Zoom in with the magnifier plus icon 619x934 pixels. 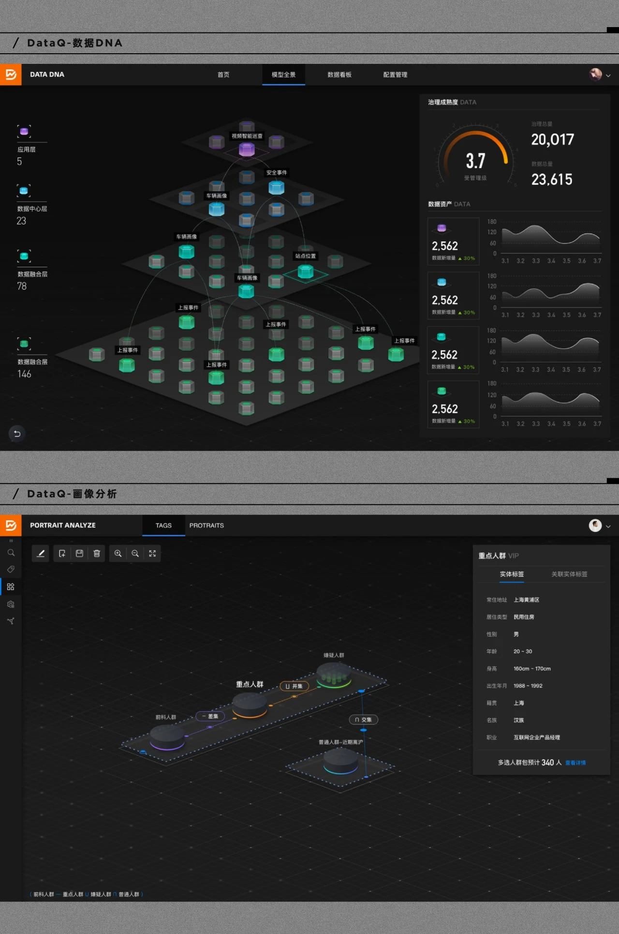pos(118,554)
